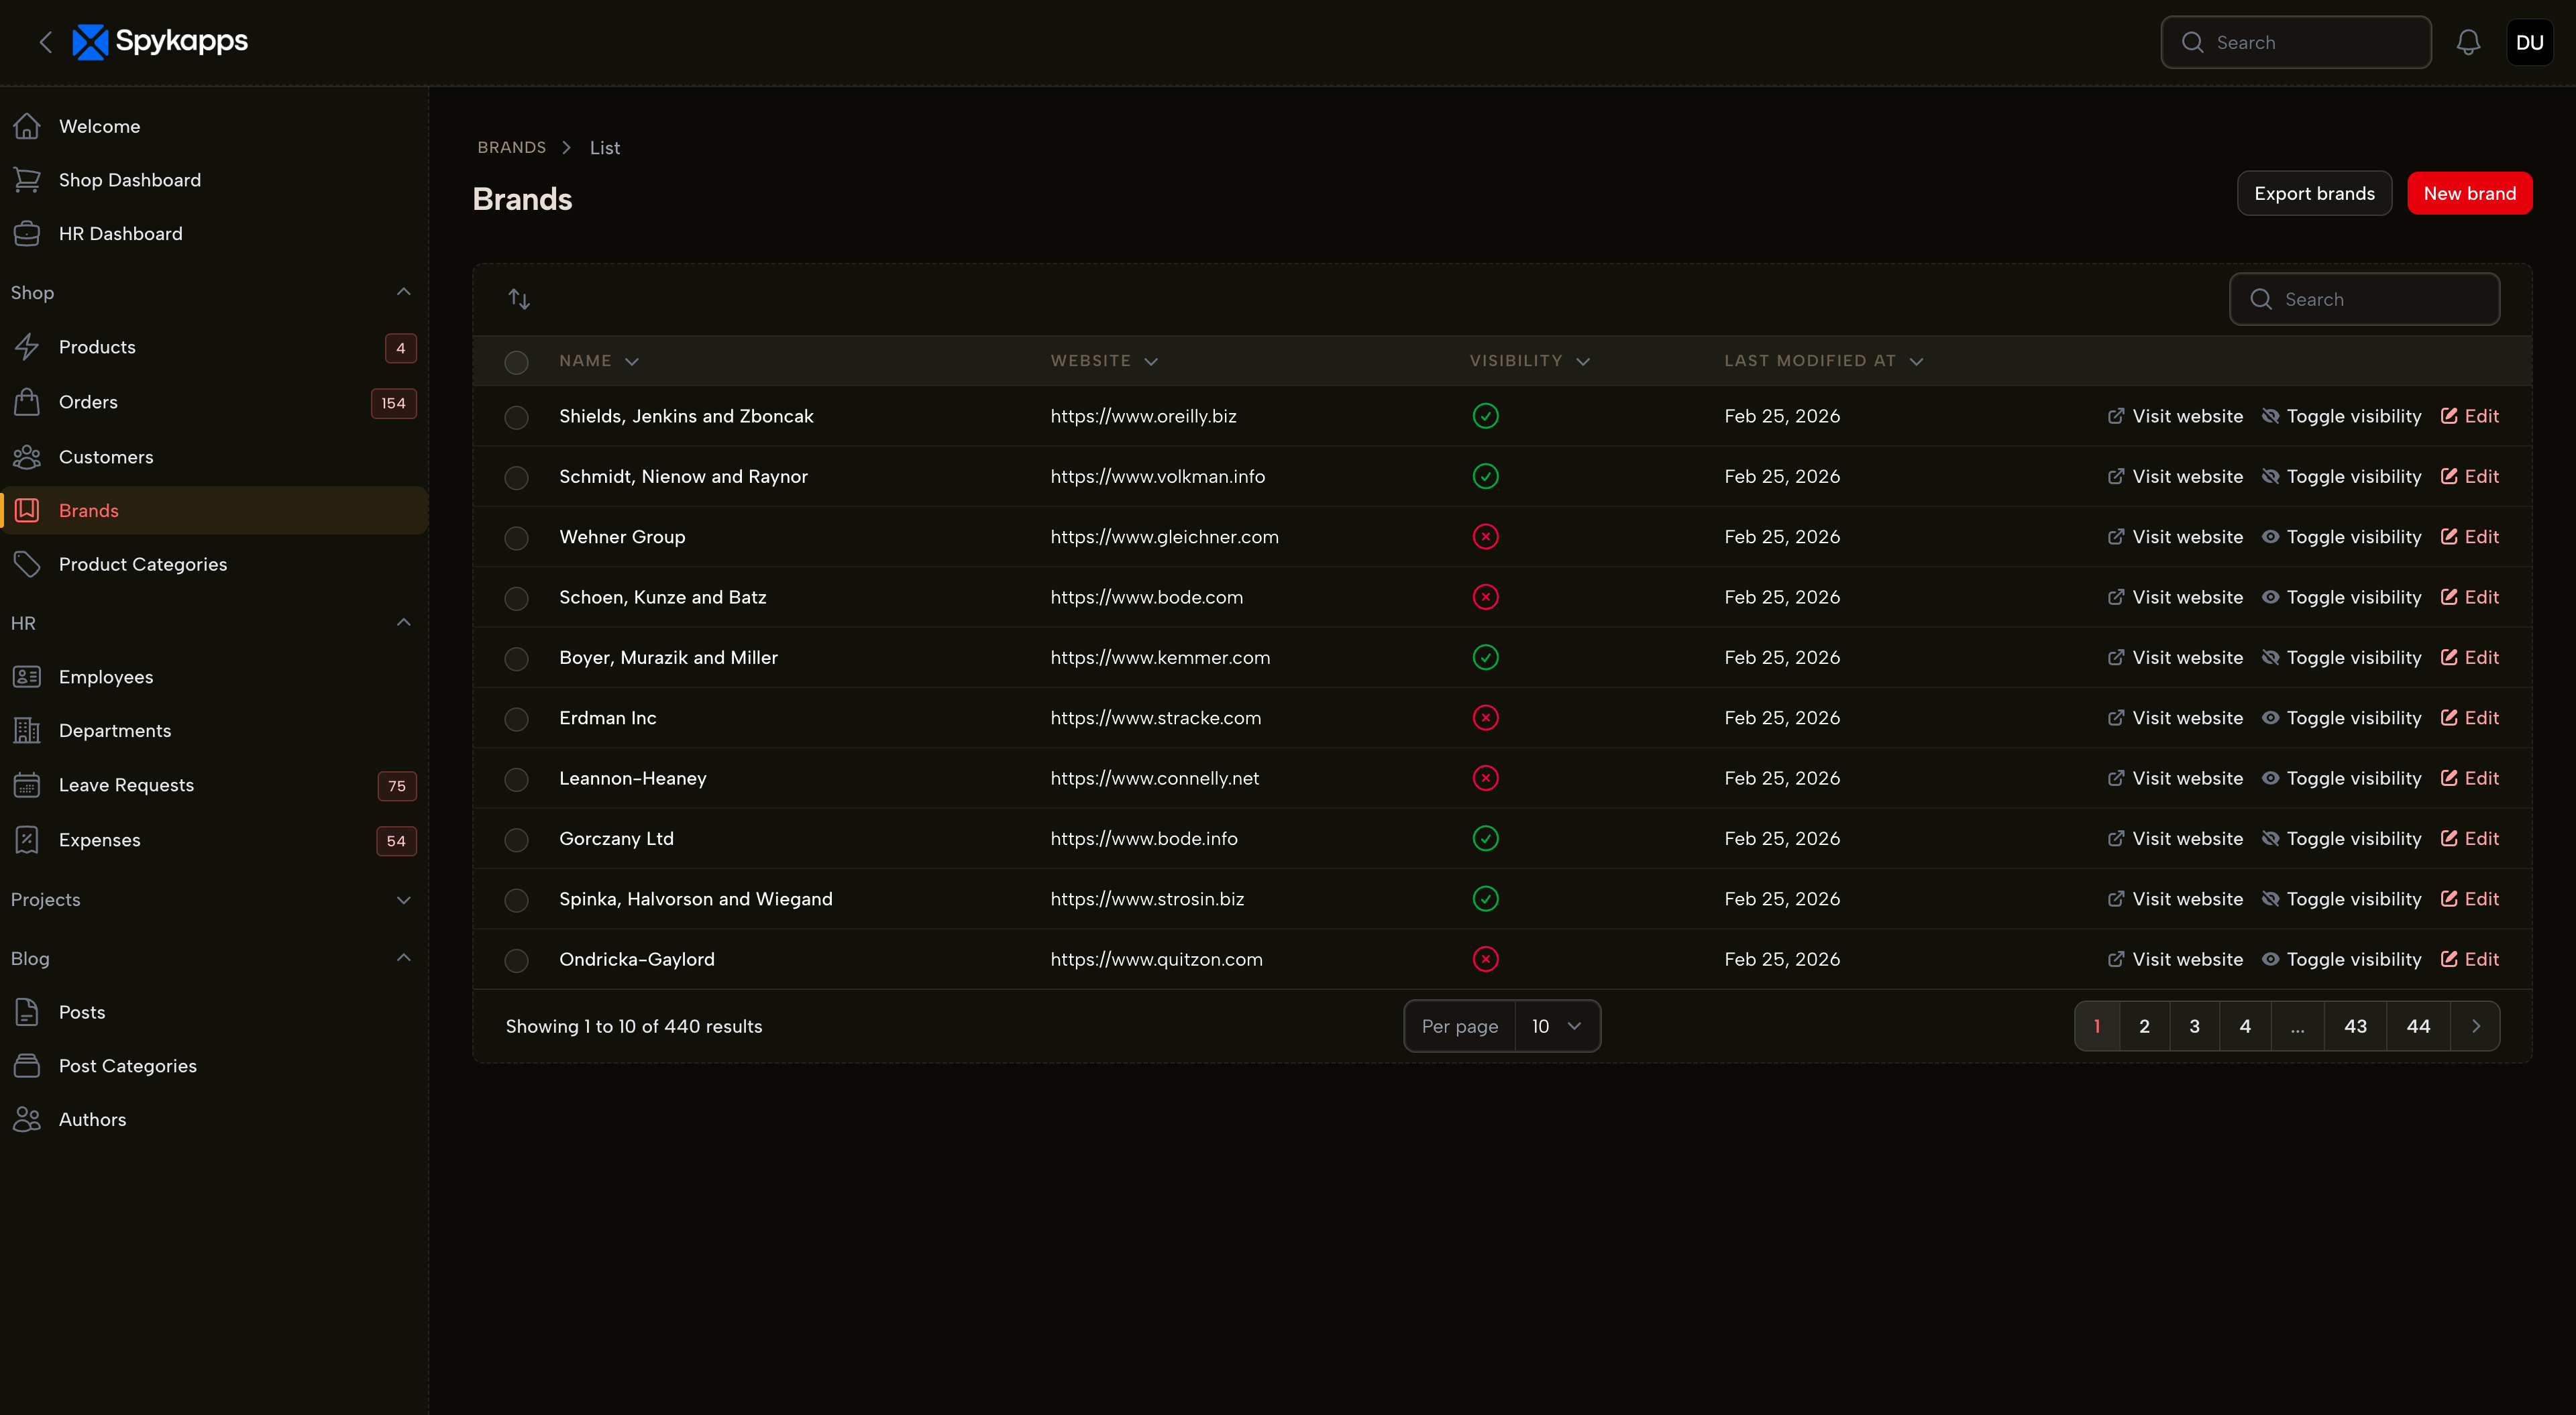The height and width of the screenshot is (1415, 2576).
Task: Click the Spykapps logo
Action: 161,41
